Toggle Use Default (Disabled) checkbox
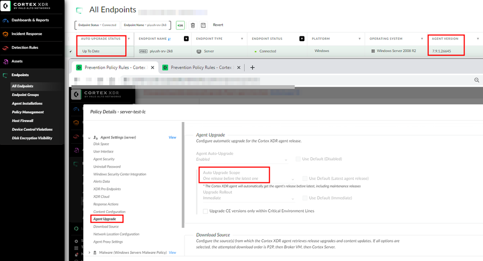Screen dimensions: 483x261 (298, 159)
